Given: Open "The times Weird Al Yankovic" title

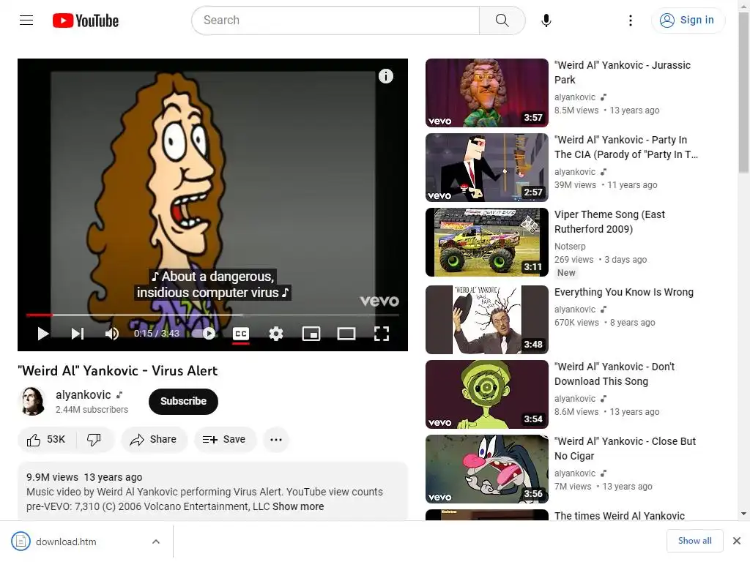Looking at the screenshot, I should point(620,516).
